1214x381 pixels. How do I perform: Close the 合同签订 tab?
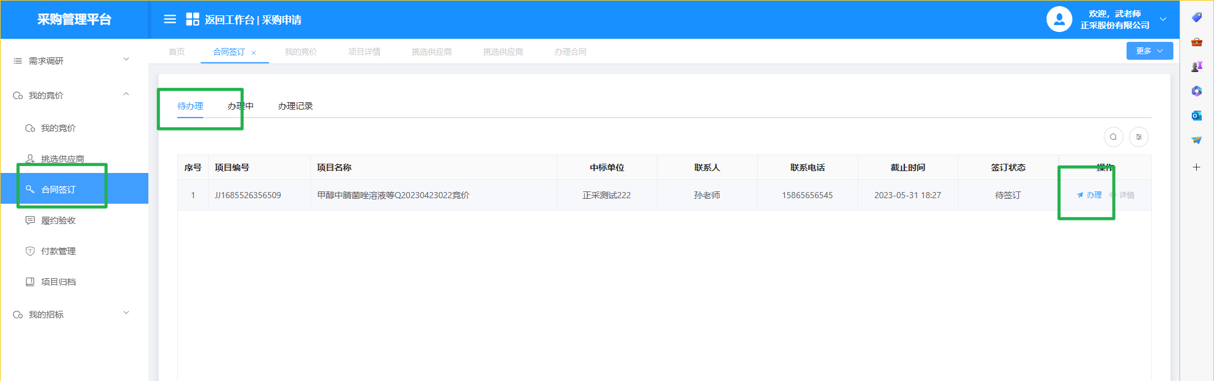[x=254, y=53]
